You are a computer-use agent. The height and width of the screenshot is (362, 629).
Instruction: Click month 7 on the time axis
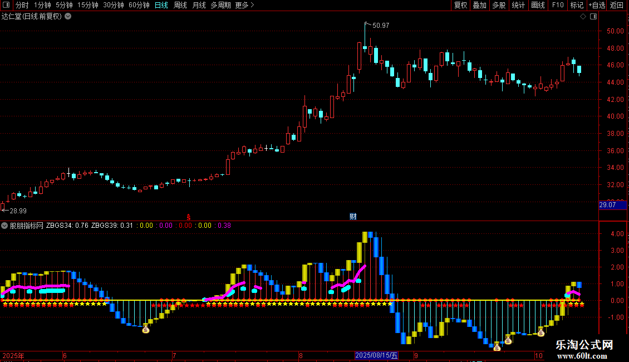pos(174,355)
